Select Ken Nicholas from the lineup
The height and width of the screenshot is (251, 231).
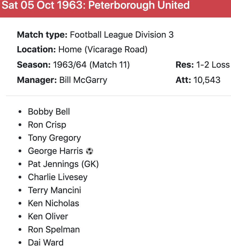pyautogui.click(x=54, y=203)
